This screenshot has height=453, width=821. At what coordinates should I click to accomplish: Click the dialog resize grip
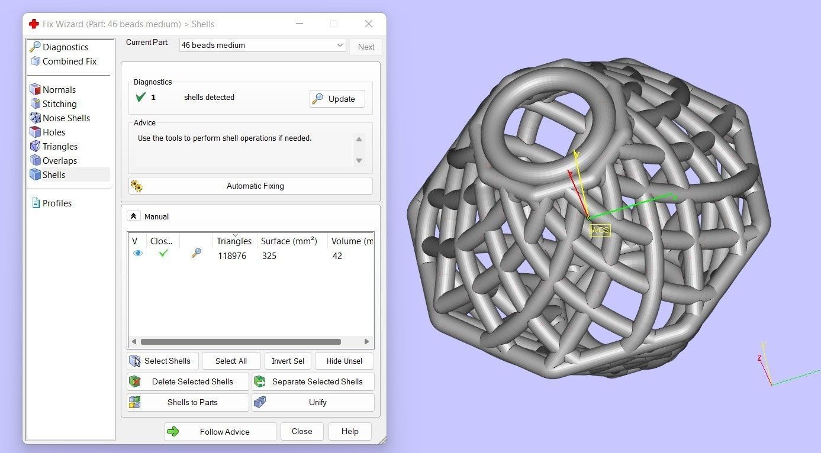coord(382,439)
